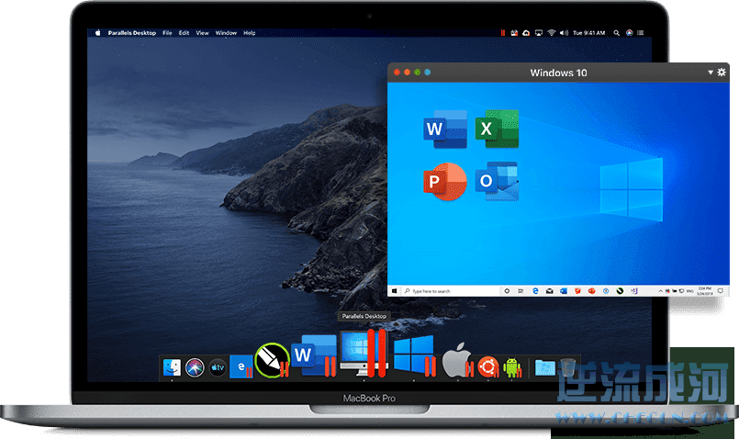Open PowerPoint from the Windows taskbar

tap(591, 291)
